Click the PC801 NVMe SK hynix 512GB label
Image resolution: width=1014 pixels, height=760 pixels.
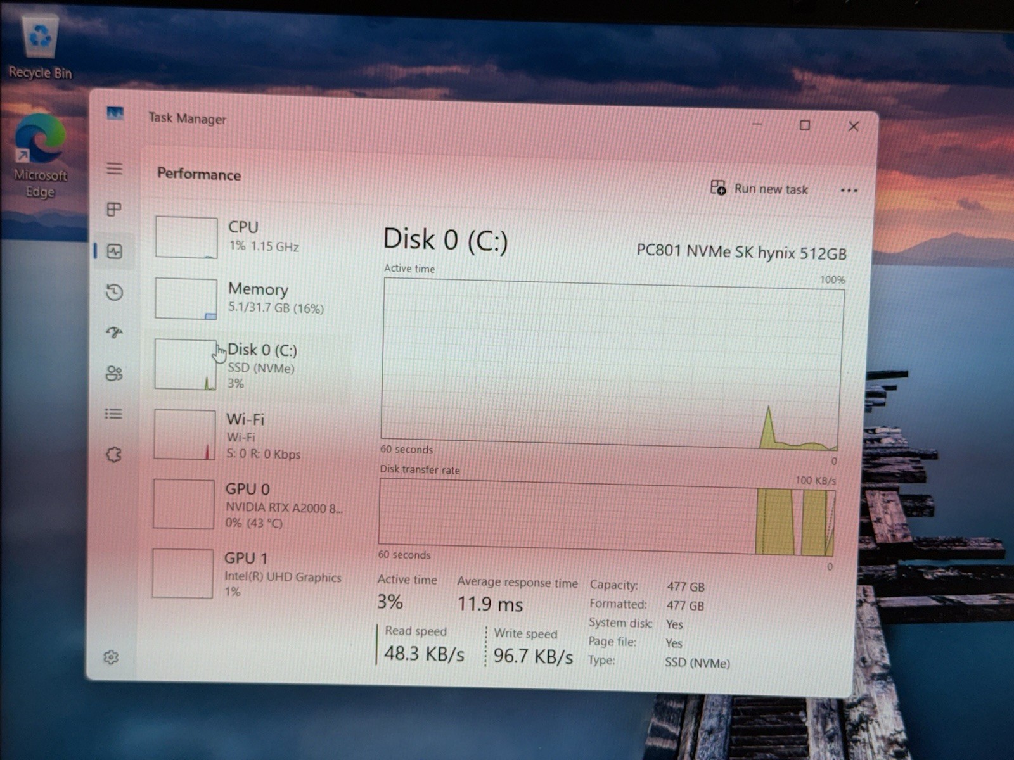(x=741, y=251)
